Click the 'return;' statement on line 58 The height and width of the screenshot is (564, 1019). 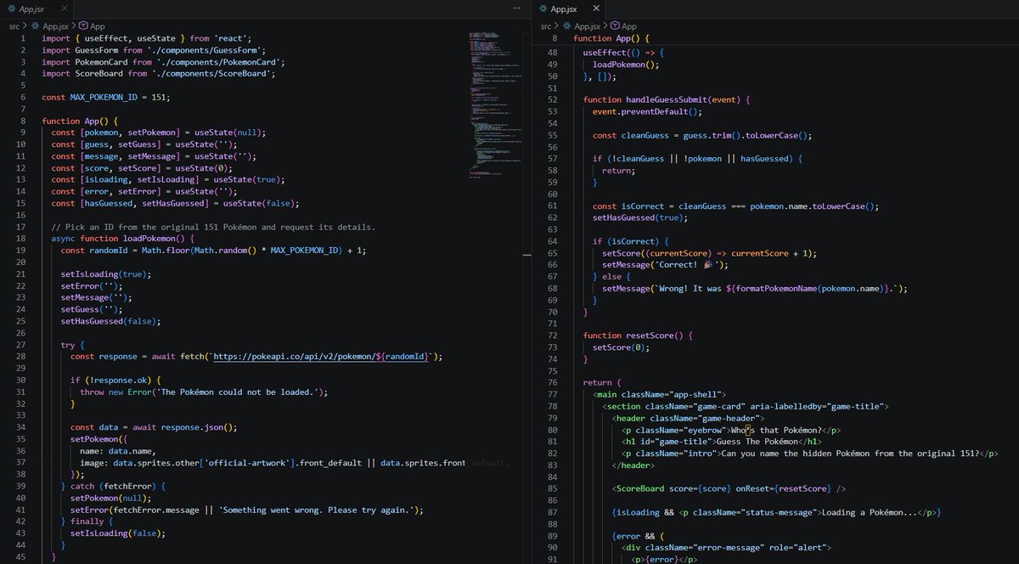tap(618, 171)
